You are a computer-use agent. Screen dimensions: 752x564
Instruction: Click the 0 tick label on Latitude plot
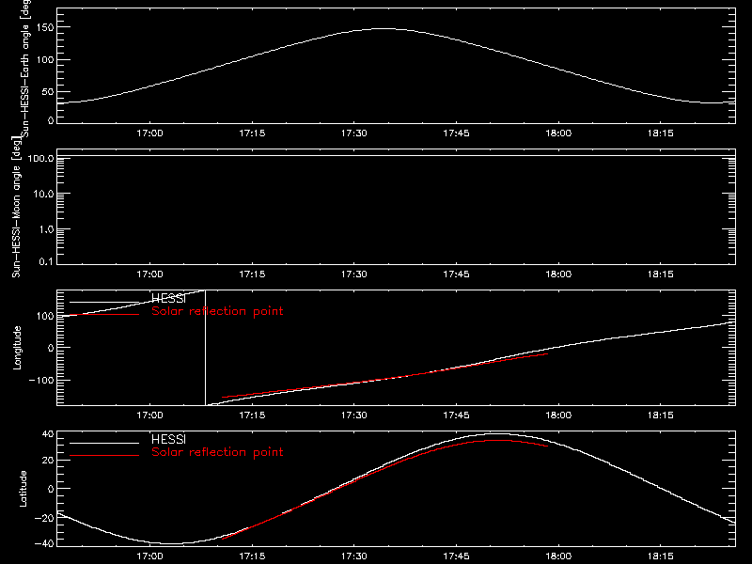click(51, 489)
